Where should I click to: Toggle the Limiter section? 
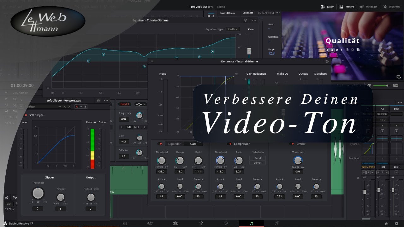pos(292,144)
